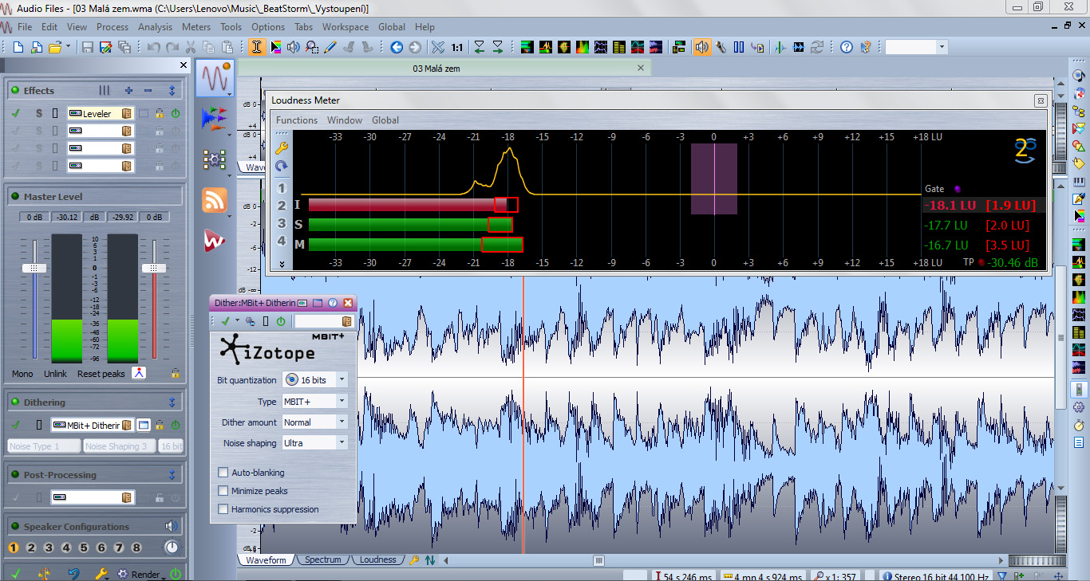1090x581 pixels.
Task: Click the add effect slot plus icon
Action: click(x=128, y=91)
